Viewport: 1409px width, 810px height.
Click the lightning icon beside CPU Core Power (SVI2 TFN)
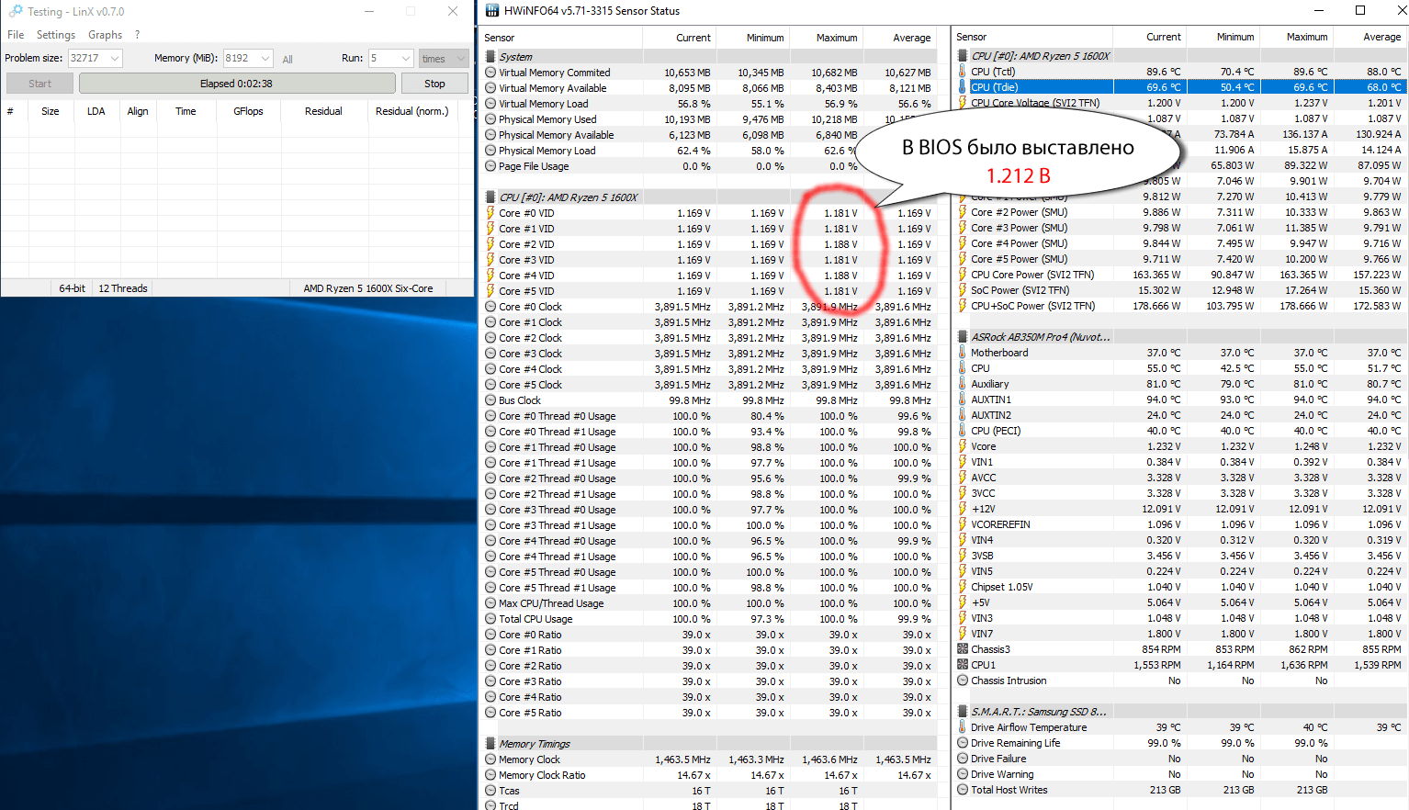point(963,275)
